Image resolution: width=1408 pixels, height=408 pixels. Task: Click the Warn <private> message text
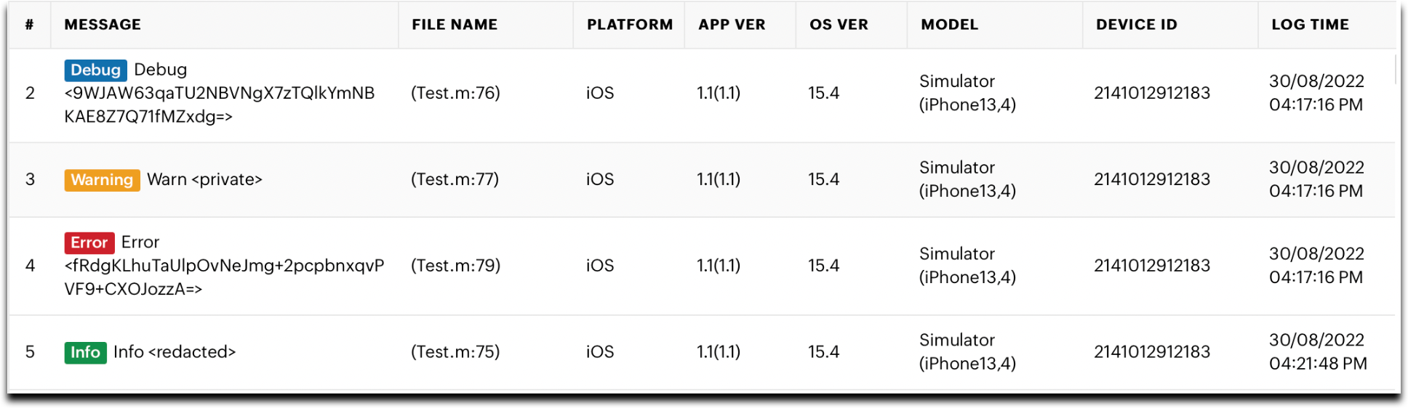point(204,179)
